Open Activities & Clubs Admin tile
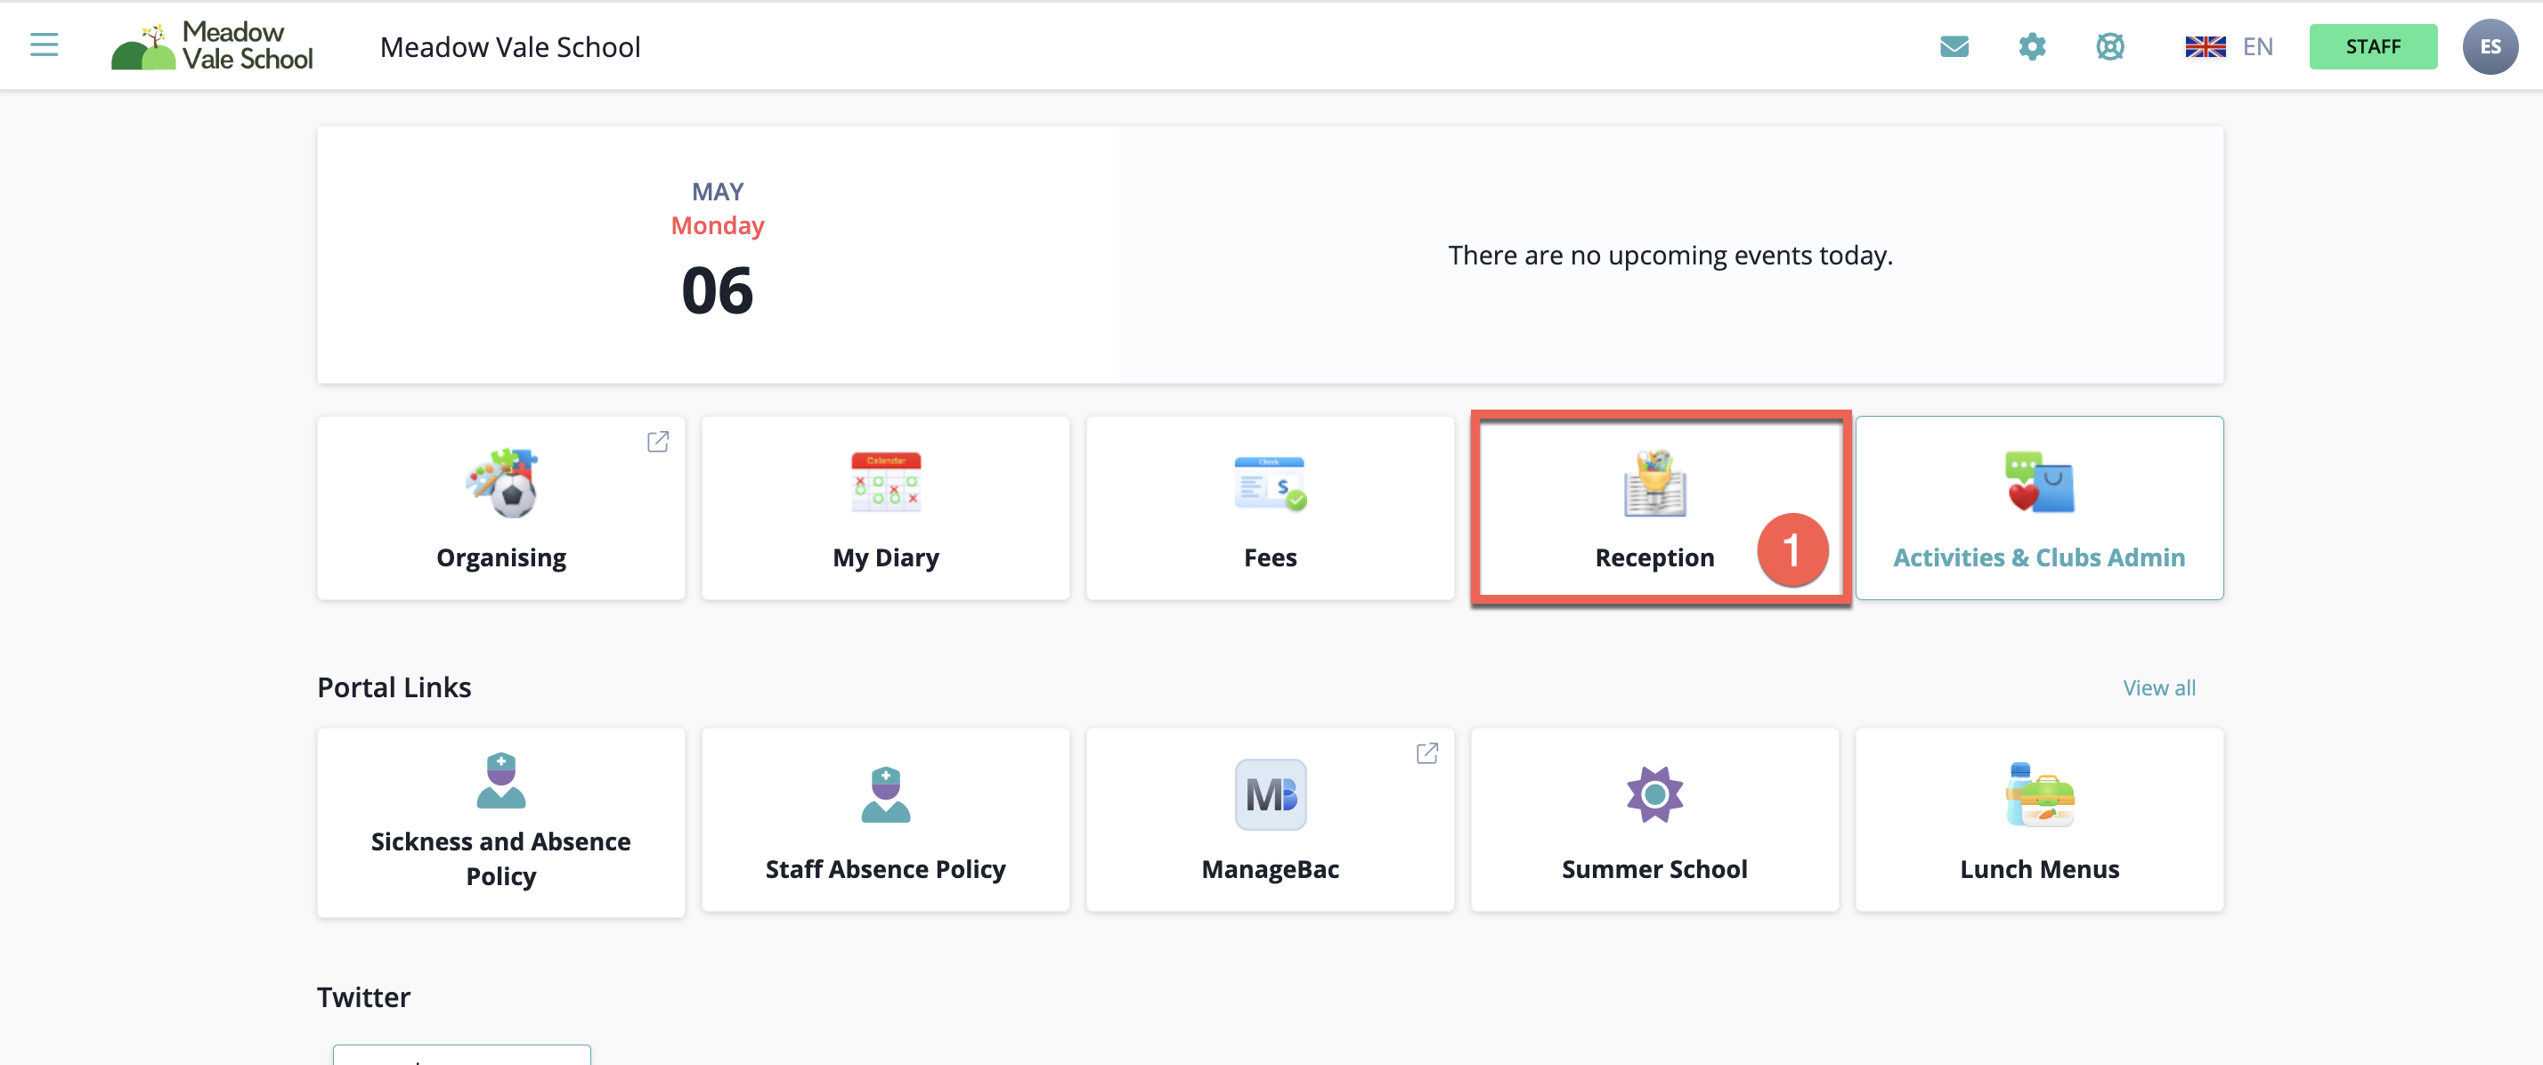 click(x=2038, y=509)
